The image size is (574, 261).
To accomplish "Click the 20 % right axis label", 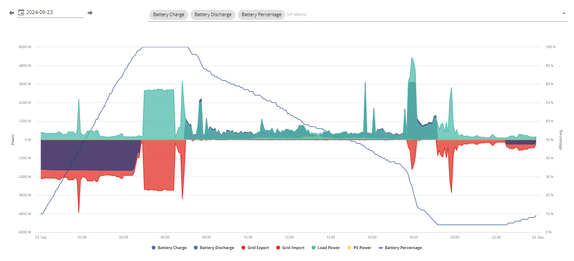I will pyautogui.click(x=550, y=195).
